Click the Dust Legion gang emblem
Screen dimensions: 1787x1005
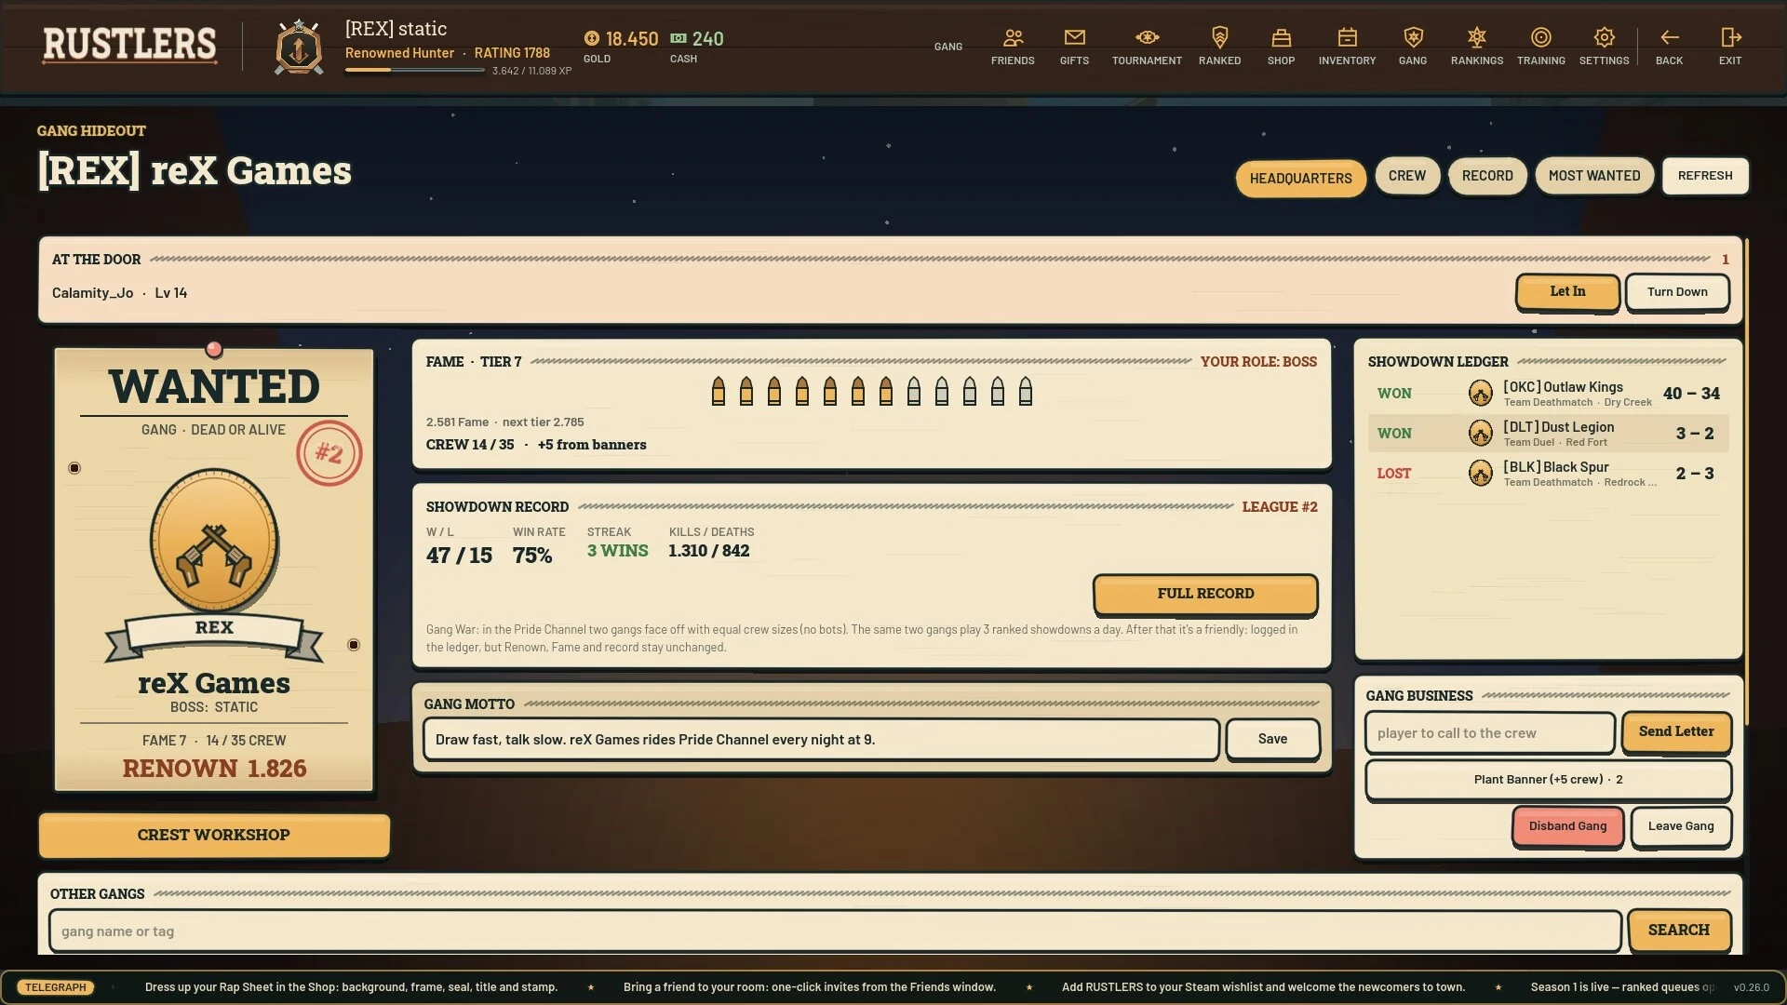[1480, 433]
